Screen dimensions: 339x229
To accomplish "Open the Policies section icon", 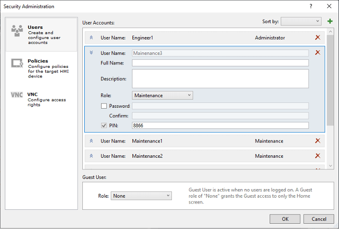I will click(17, 64).
